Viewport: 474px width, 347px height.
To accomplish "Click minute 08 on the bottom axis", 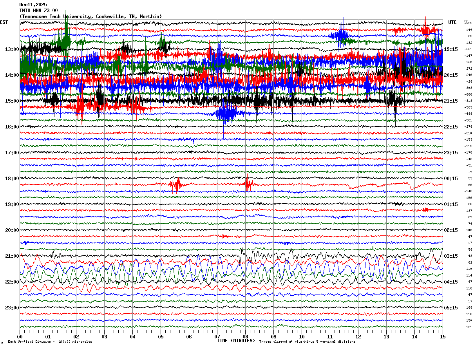I will click(246, 337).
